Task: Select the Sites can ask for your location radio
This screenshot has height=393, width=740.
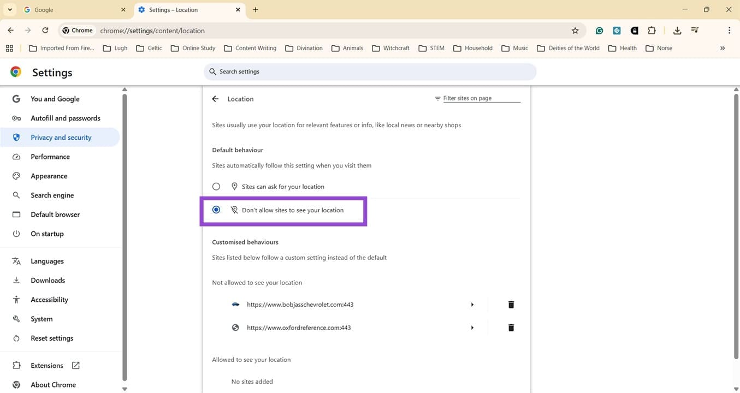Action: (216, 186)
